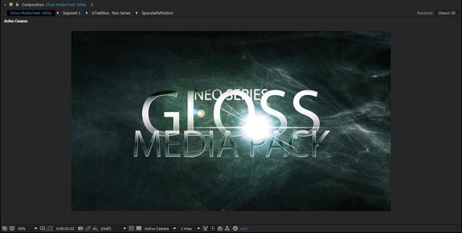Take a snapshot with the camera icon

pos(81,229)
